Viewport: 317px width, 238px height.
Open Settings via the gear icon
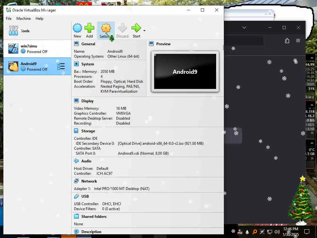(x=106, y=28)
